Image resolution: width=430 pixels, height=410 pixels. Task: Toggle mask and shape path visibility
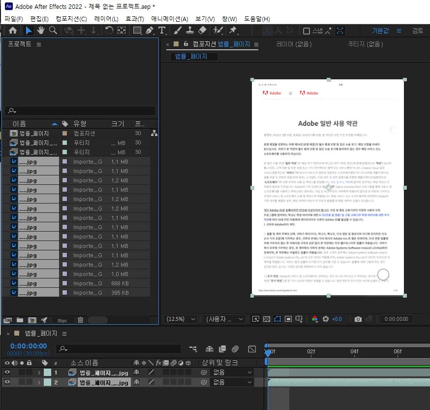(x=277, y=319)
